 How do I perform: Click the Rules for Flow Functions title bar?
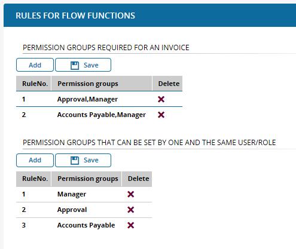click(x=149, y=16)
